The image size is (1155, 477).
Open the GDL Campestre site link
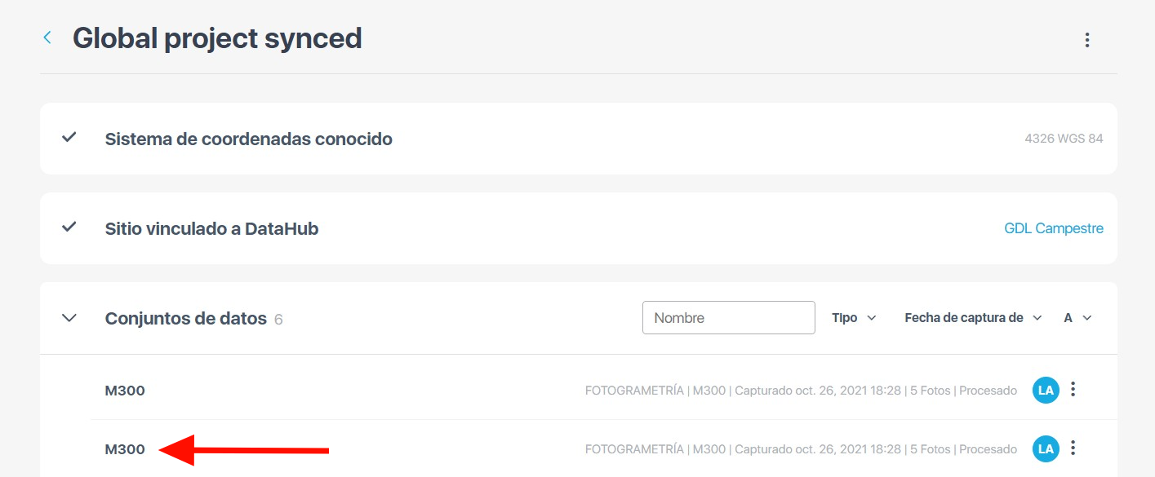[x=1053, y=228]
